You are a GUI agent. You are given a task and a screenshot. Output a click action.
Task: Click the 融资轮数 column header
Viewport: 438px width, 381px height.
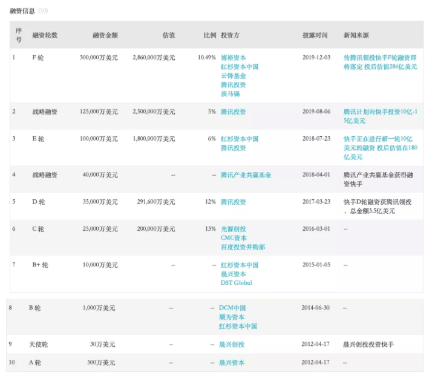(x=45, y=35)
